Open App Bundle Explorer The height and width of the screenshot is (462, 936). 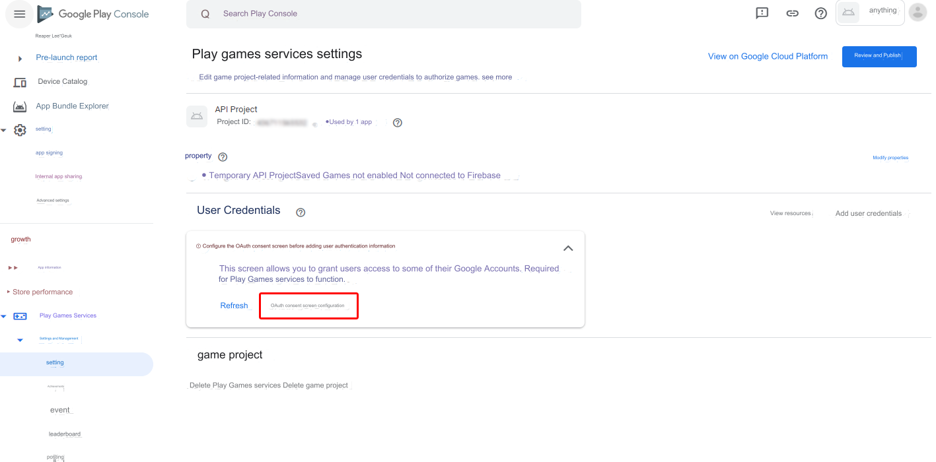click(x=72, y=106)
